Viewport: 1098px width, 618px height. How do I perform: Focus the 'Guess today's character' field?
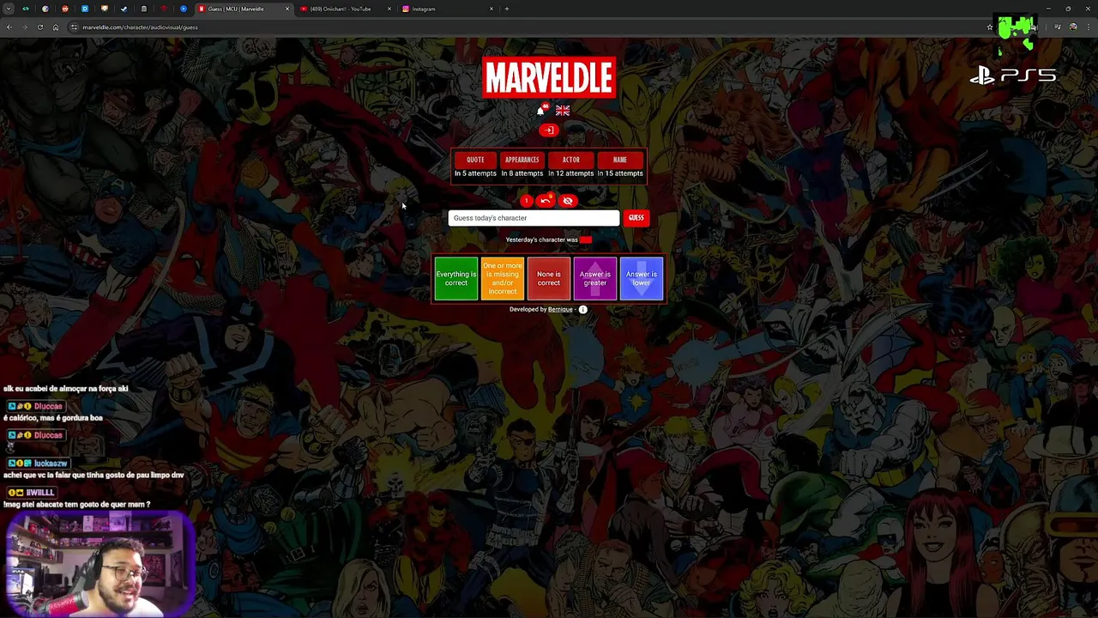tap(534, 218)
